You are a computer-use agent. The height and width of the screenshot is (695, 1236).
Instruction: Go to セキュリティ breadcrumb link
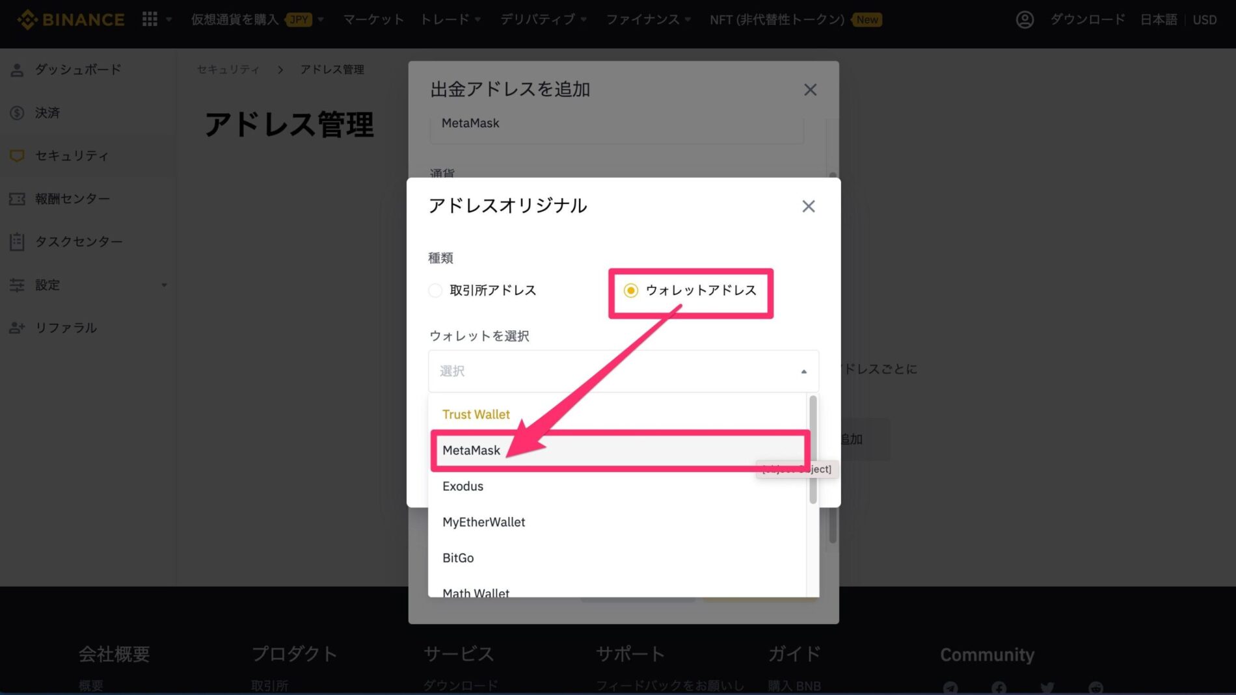[228, 69]
